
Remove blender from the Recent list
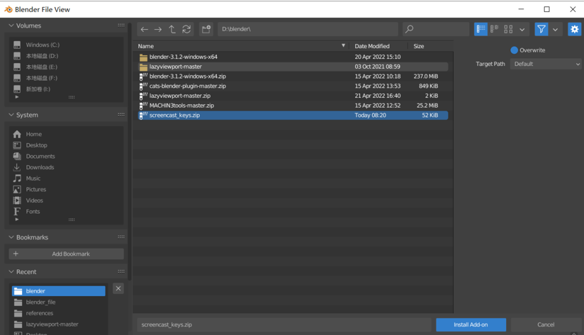(118, 288)
